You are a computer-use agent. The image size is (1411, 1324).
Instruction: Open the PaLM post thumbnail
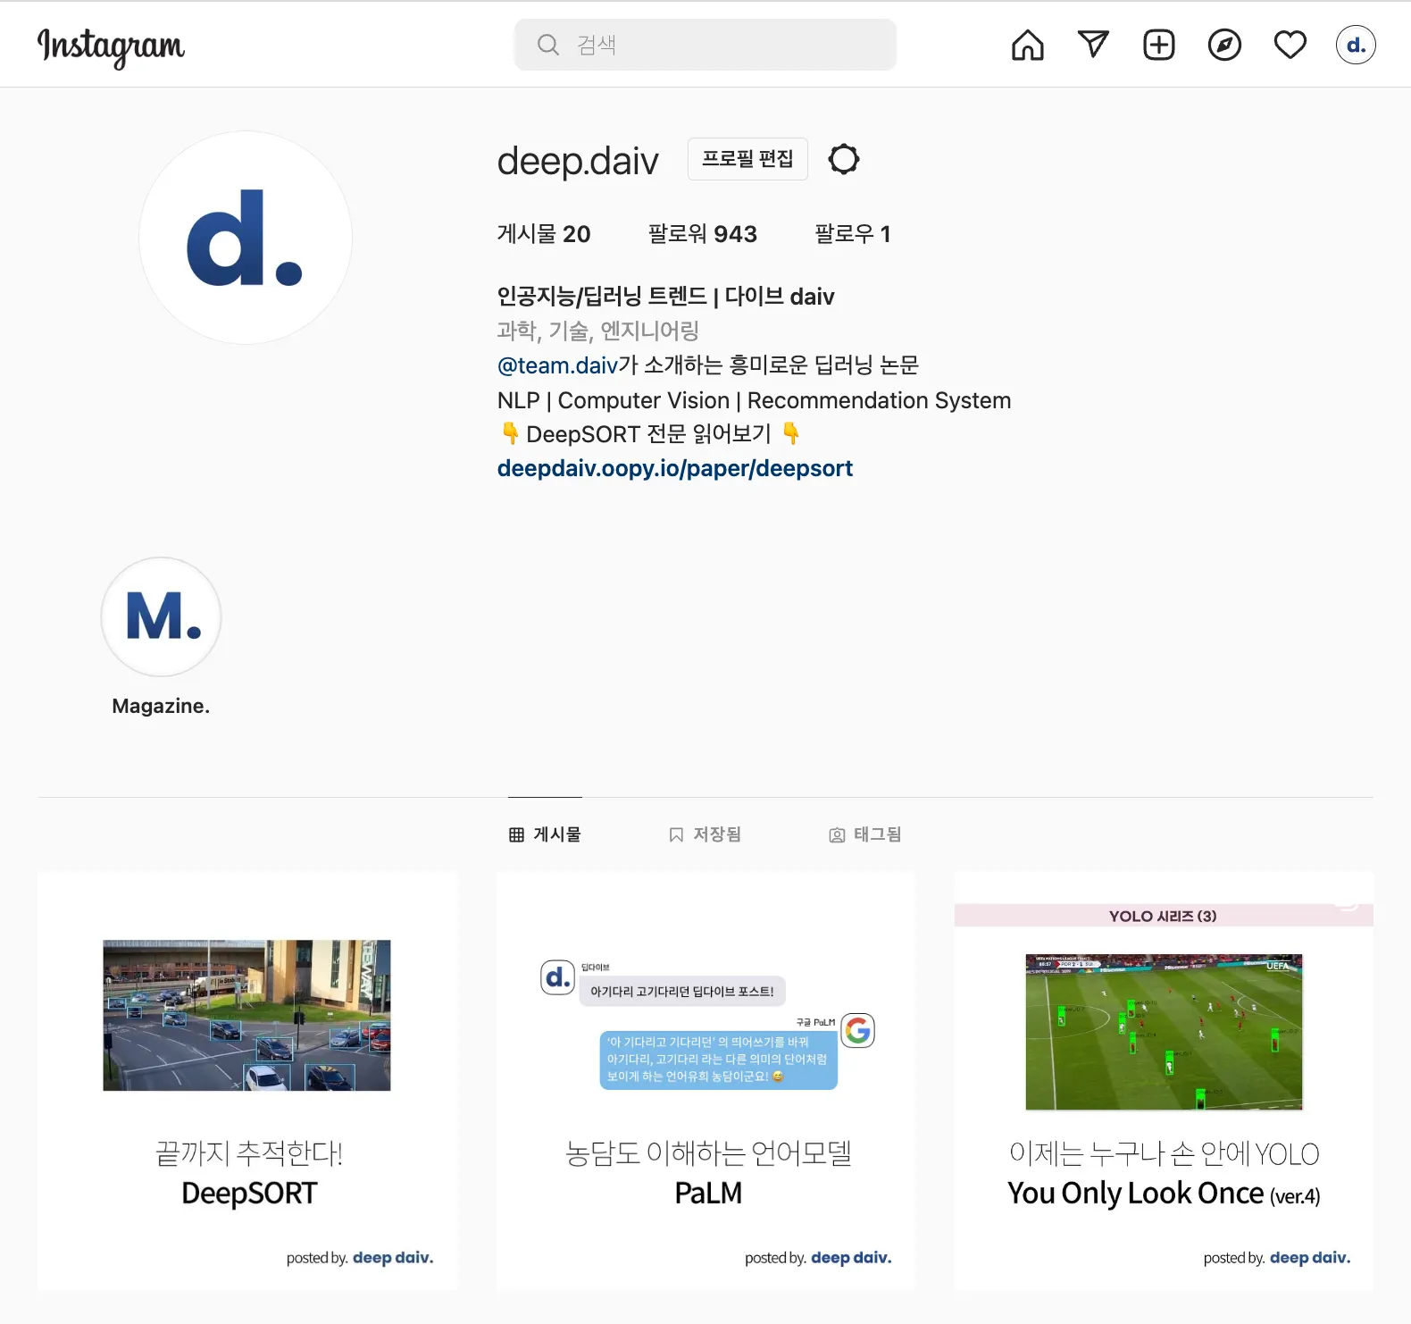pyautogui.click(x=705, y=1080)
